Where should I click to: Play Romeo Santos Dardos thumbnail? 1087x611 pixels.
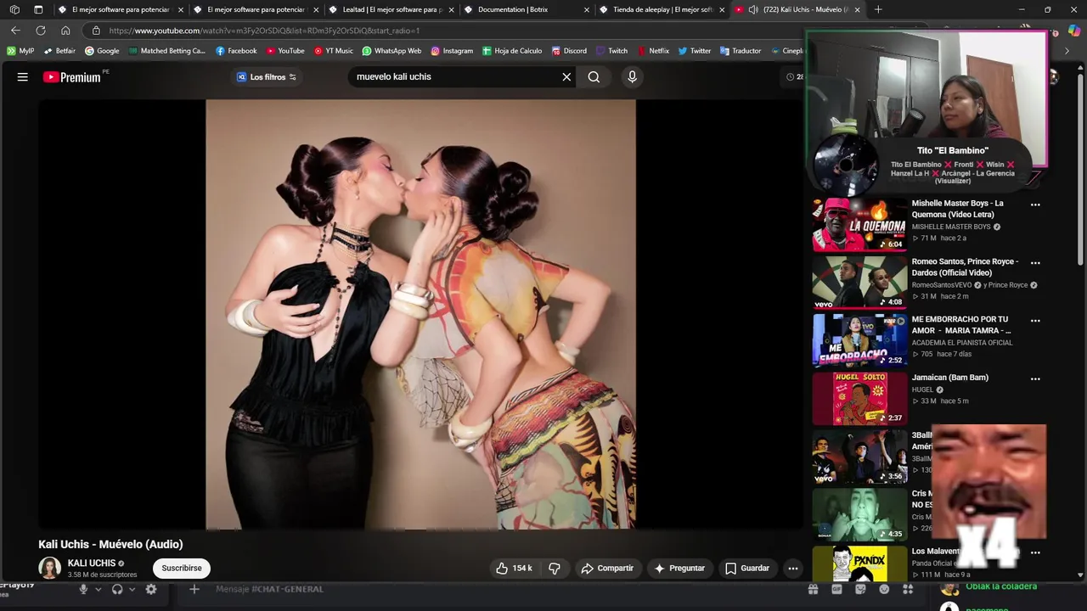[x=859, y=283]
